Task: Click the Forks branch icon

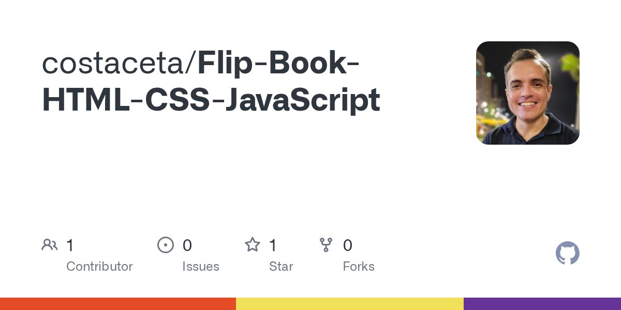Action: pos(326,245)
